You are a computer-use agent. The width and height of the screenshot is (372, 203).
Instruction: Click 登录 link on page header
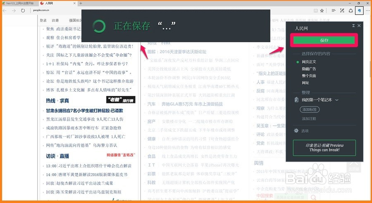43,20
